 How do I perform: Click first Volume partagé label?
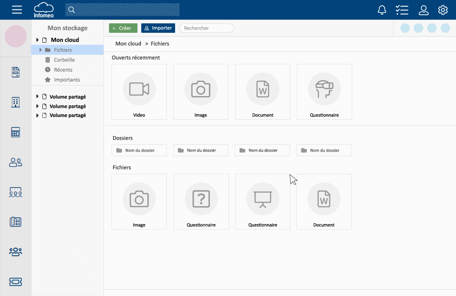point(68,97)
